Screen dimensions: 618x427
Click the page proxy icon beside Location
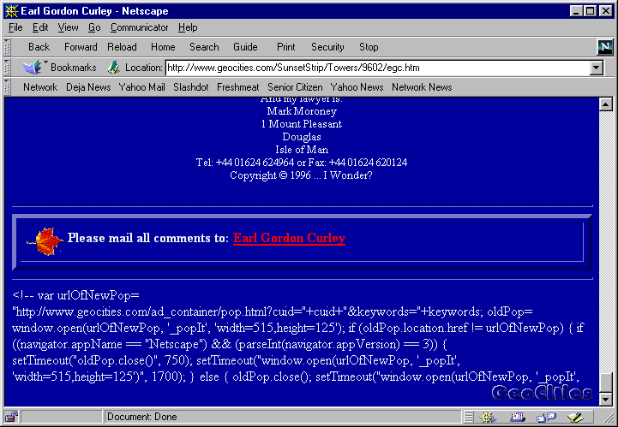113,67
